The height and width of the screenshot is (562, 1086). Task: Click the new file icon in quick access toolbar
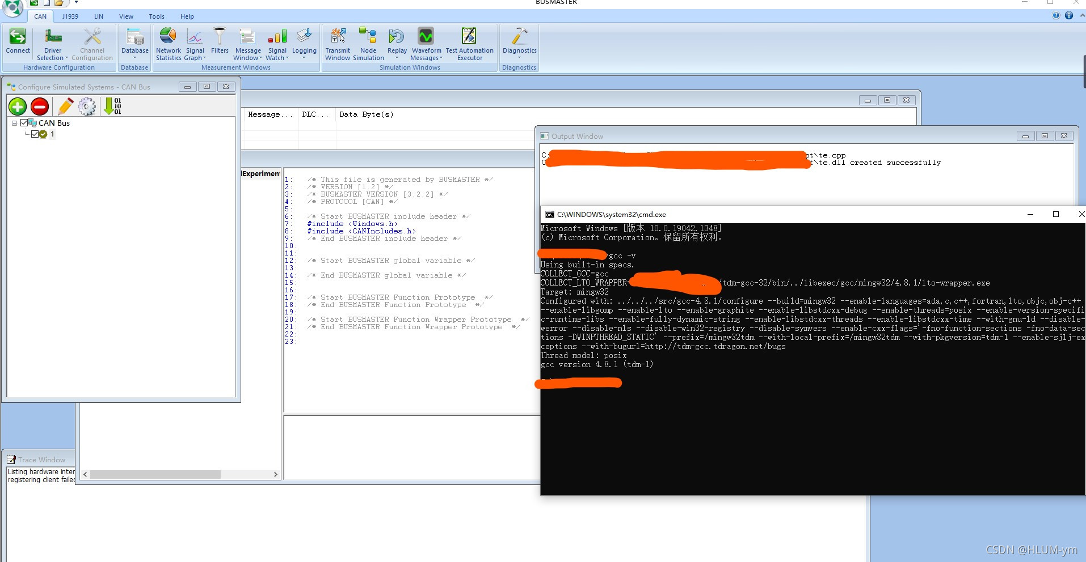point(47,3)
